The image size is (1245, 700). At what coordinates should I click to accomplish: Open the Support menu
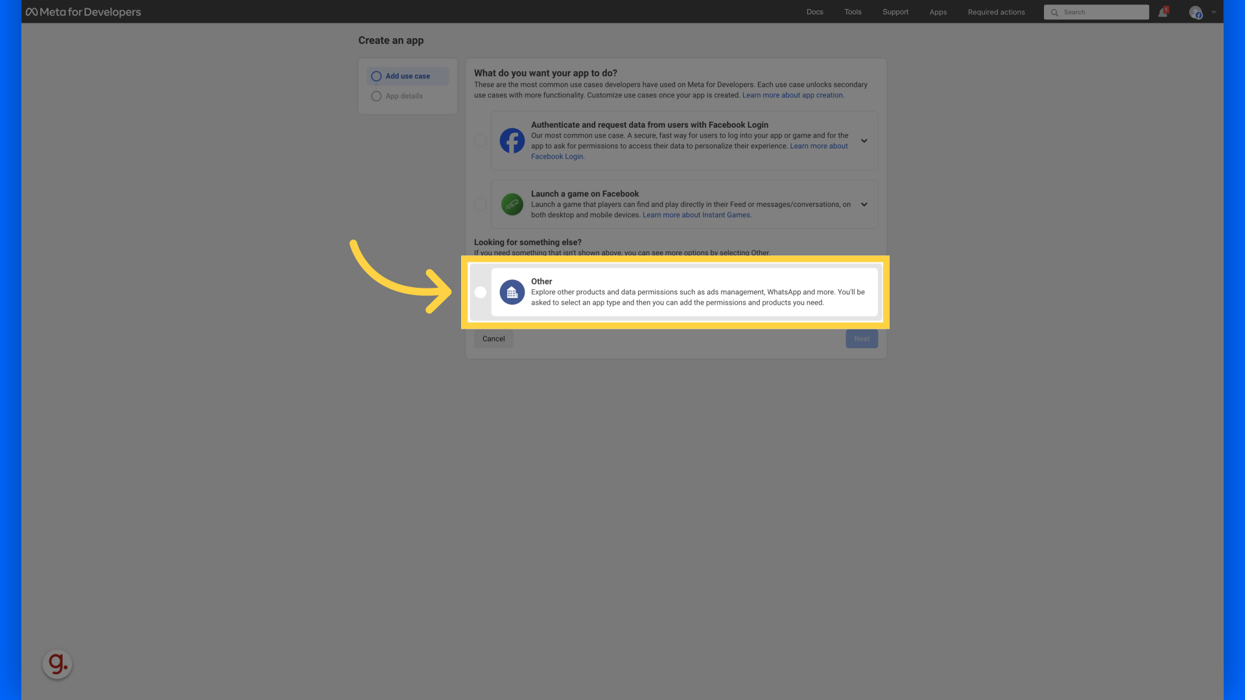895,12
